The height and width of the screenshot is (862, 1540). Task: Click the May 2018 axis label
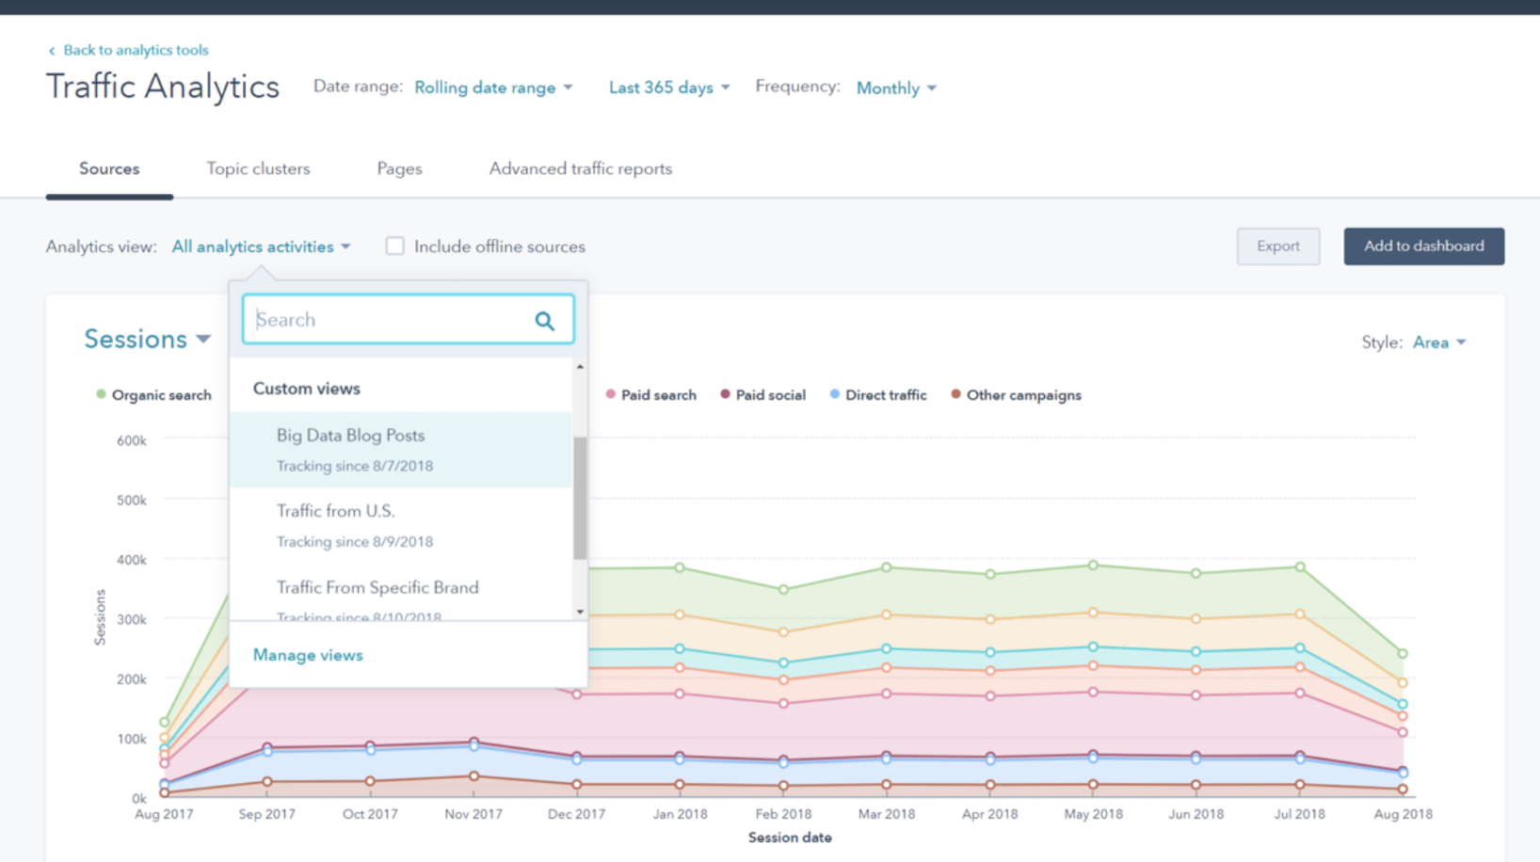tap(1093, 814)
